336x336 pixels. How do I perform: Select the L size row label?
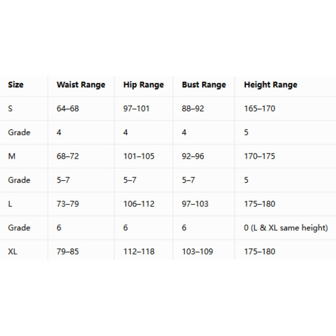pos(10,204)
